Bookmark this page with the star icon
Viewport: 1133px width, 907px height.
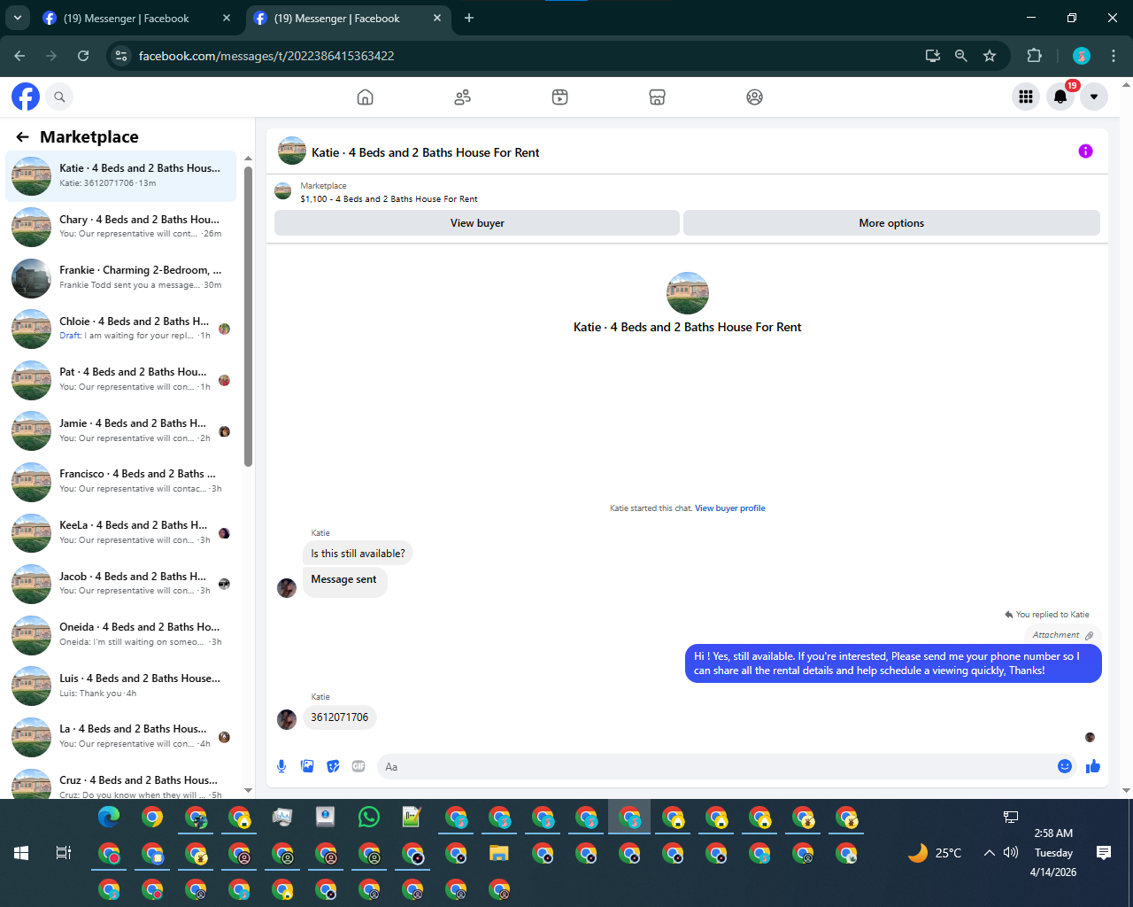pyautogui.click(x=990, y=56)
